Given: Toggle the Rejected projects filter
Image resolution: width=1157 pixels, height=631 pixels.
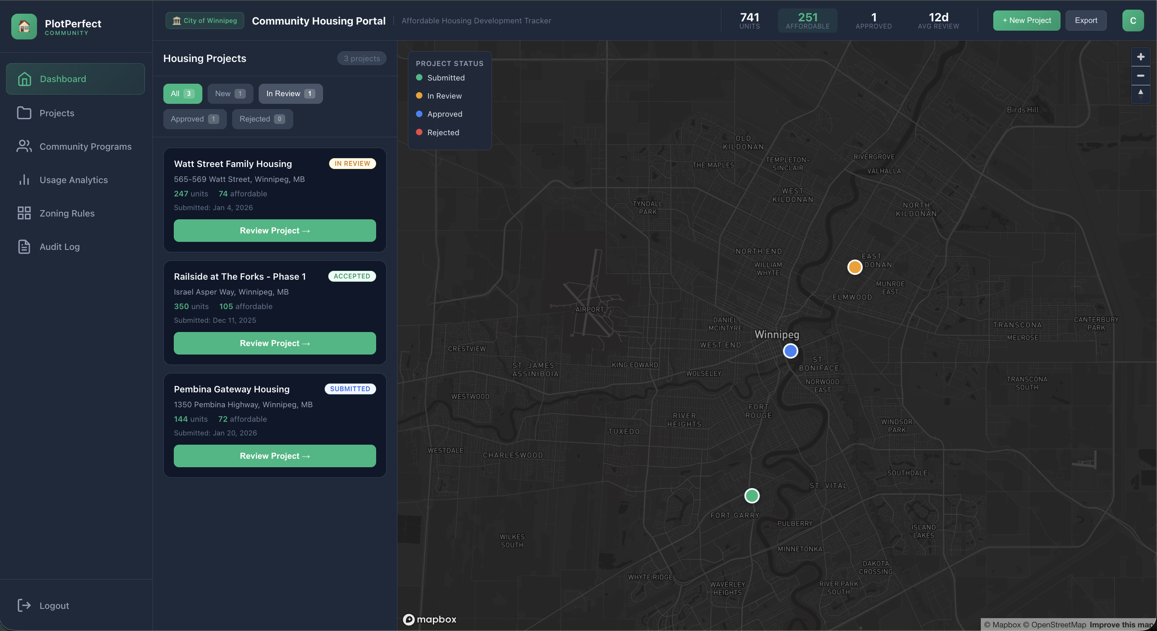Looking at the screenshot, I should (x=262, y=119).
